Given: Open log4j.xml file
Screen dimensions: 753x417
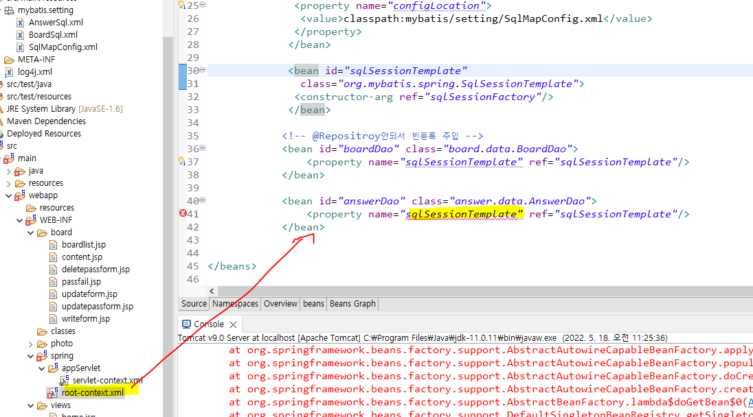Looking at the screenshot, I should (x=35, y=72).
